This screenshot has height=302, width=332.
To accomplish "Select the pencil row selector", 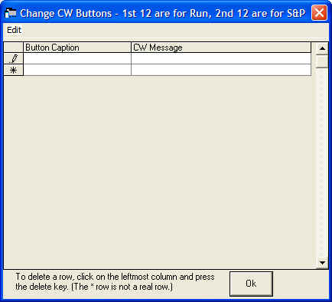I will point(14,58).
